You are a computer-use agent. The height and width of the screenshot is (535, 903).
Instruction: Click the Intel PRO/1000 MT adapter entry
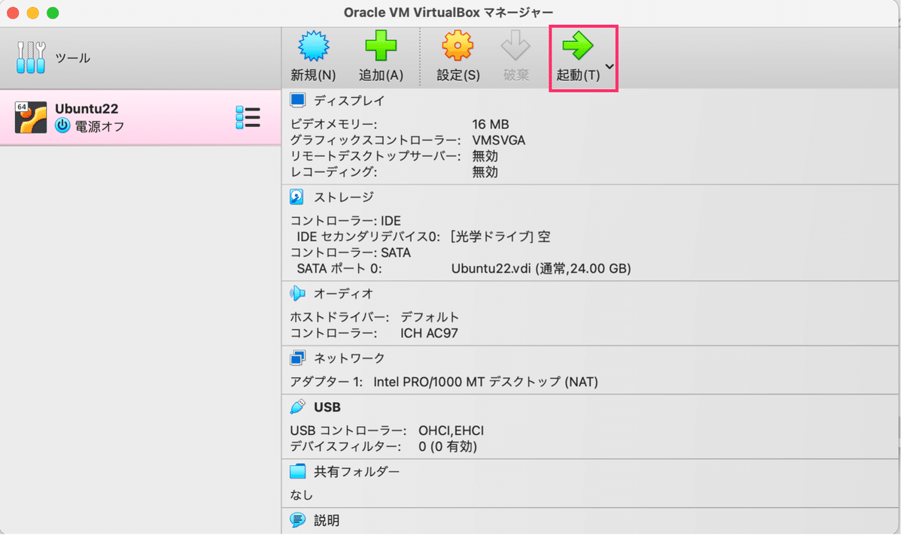[x=486, y=382]
